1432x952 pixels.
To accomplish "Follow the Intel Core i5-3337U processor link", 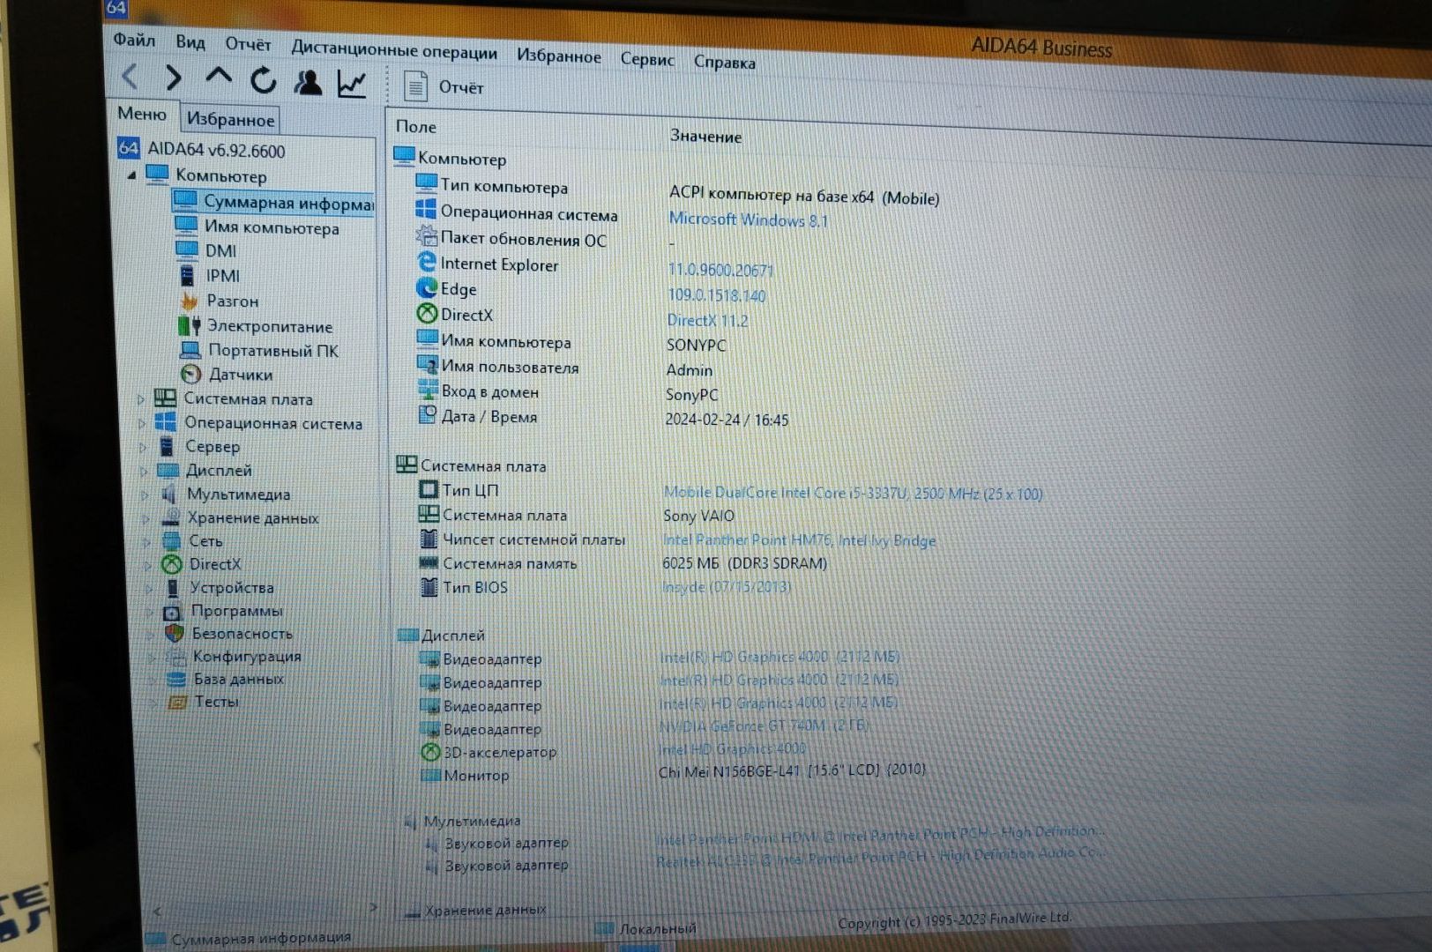I will point(852,494).
